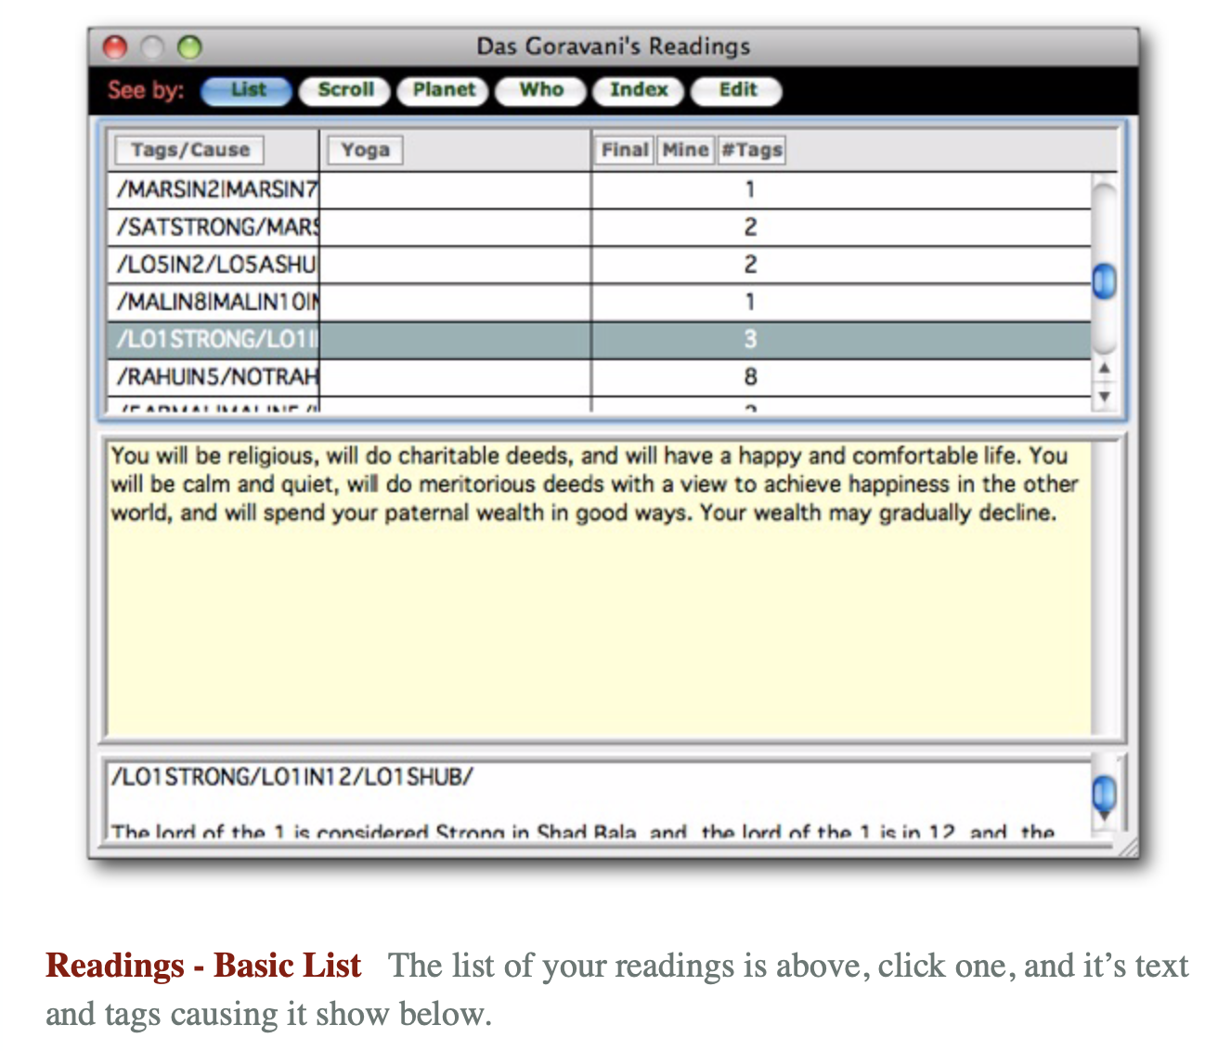Sort by Tags/Cause column header
The width and height of the screenshot is (1231, 1051).
pos(189,150)
